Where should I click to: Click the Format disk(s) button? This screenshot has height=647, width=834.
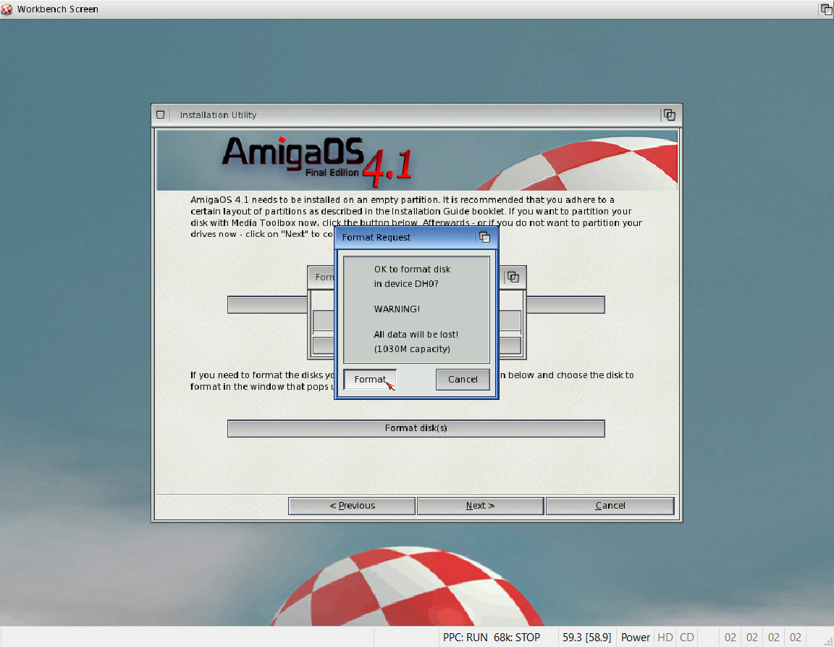click(x=416, y=428)
